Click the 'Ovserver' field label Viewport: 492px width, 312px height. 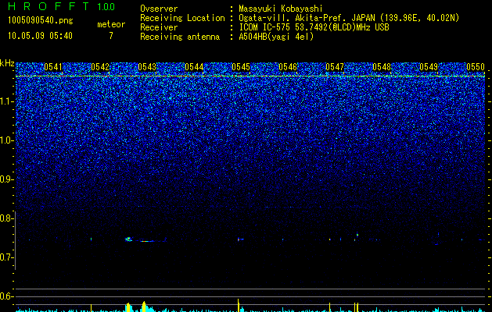click(x=159, y=9)
